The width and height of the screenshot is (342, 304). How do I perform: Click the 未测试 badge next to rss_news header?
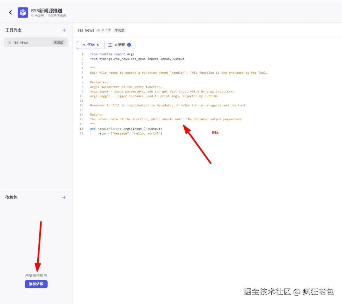coord(119,30)
